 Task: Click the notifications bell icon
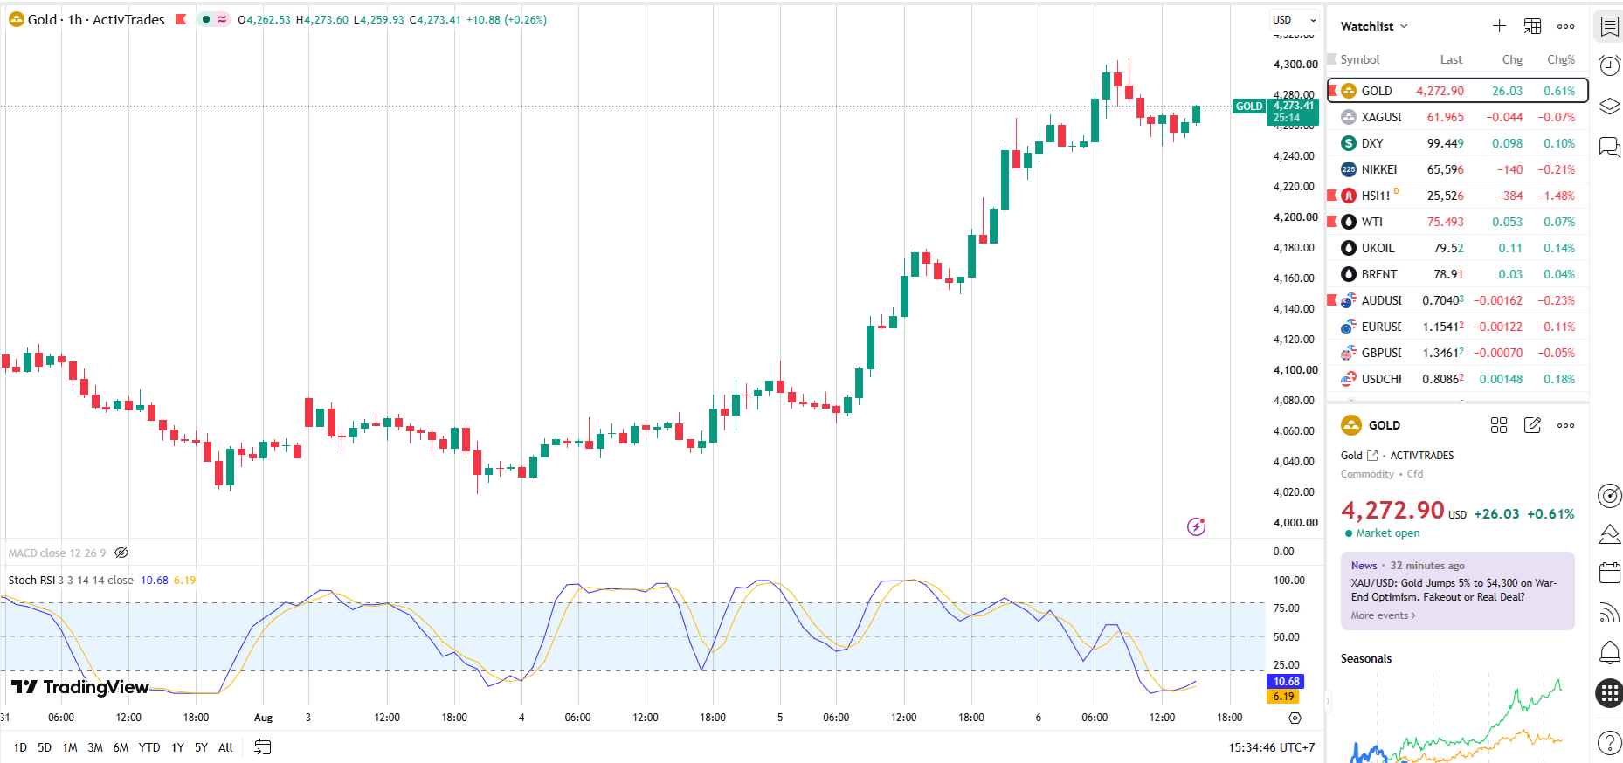click(x=1609, y=652)
